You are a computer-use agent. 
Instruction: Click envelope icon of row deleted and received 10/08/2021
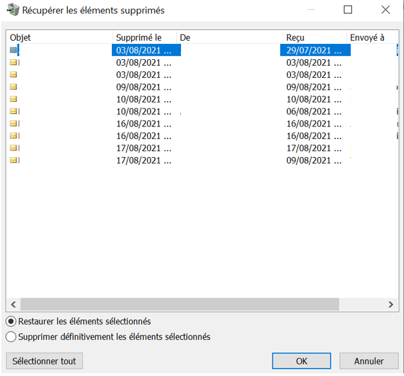click(x=13, y=99)
